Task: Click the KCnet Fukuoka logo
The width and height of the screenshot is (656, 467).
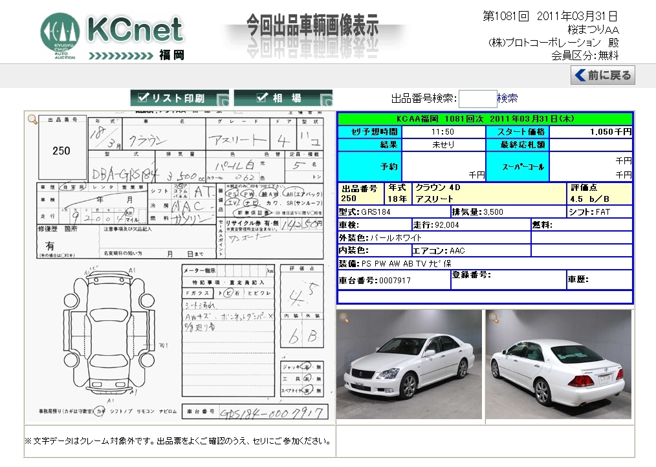Action: pos(112,37)
